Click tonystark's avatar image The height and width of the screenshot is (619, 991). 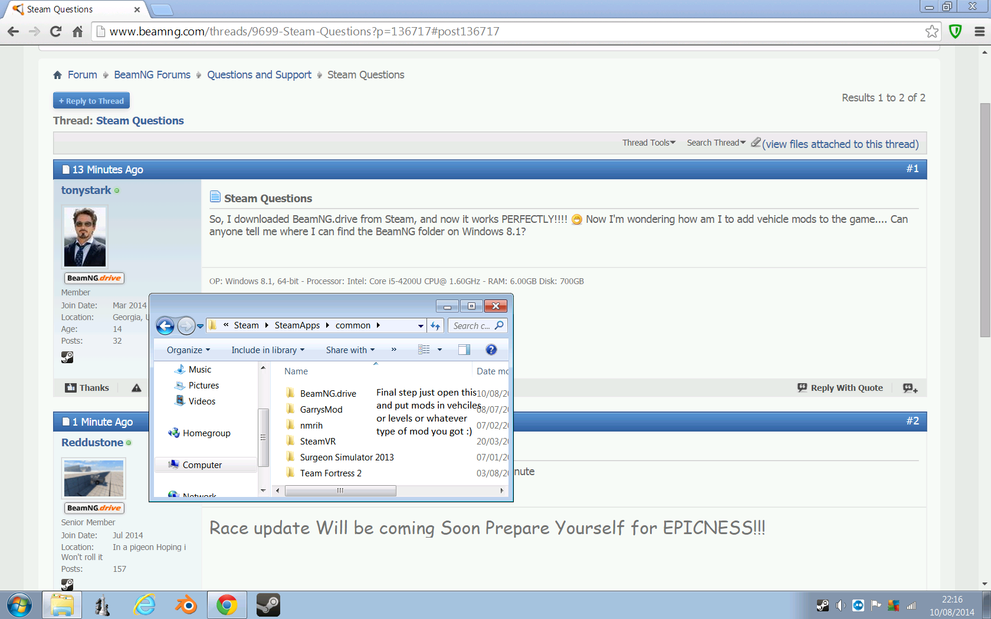(x=85, y=237)
